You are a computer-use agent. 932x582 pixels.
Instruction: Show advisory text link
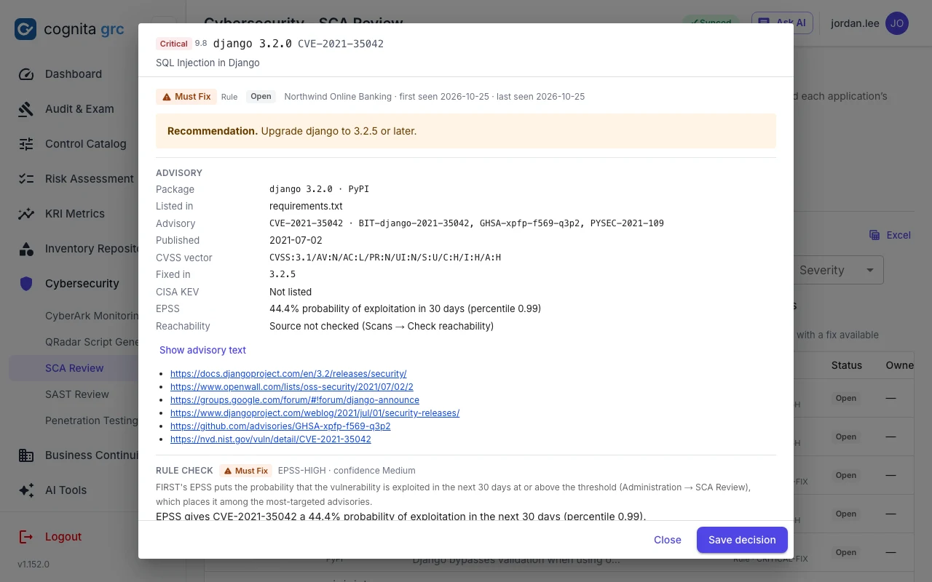point(202,350)
